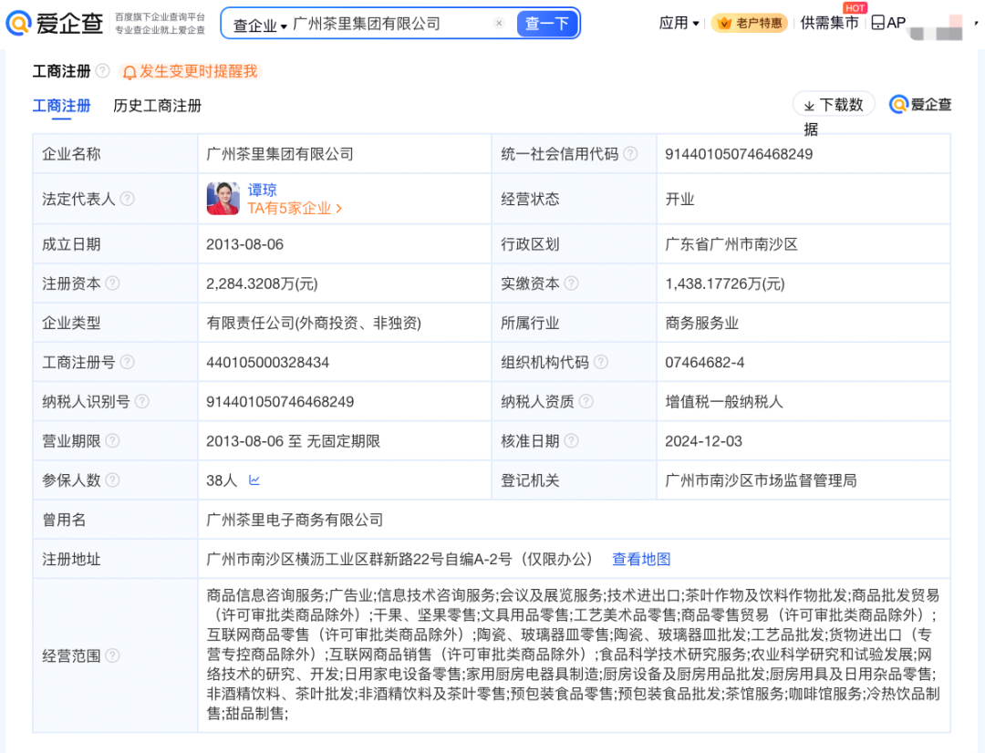Open the 参保人数 trend chart icon
This screenshot has height=753, width=985.
click(x=254, y=480)
